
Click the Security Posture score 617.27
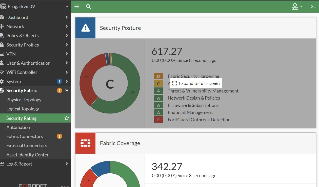[x=167, y=51]
